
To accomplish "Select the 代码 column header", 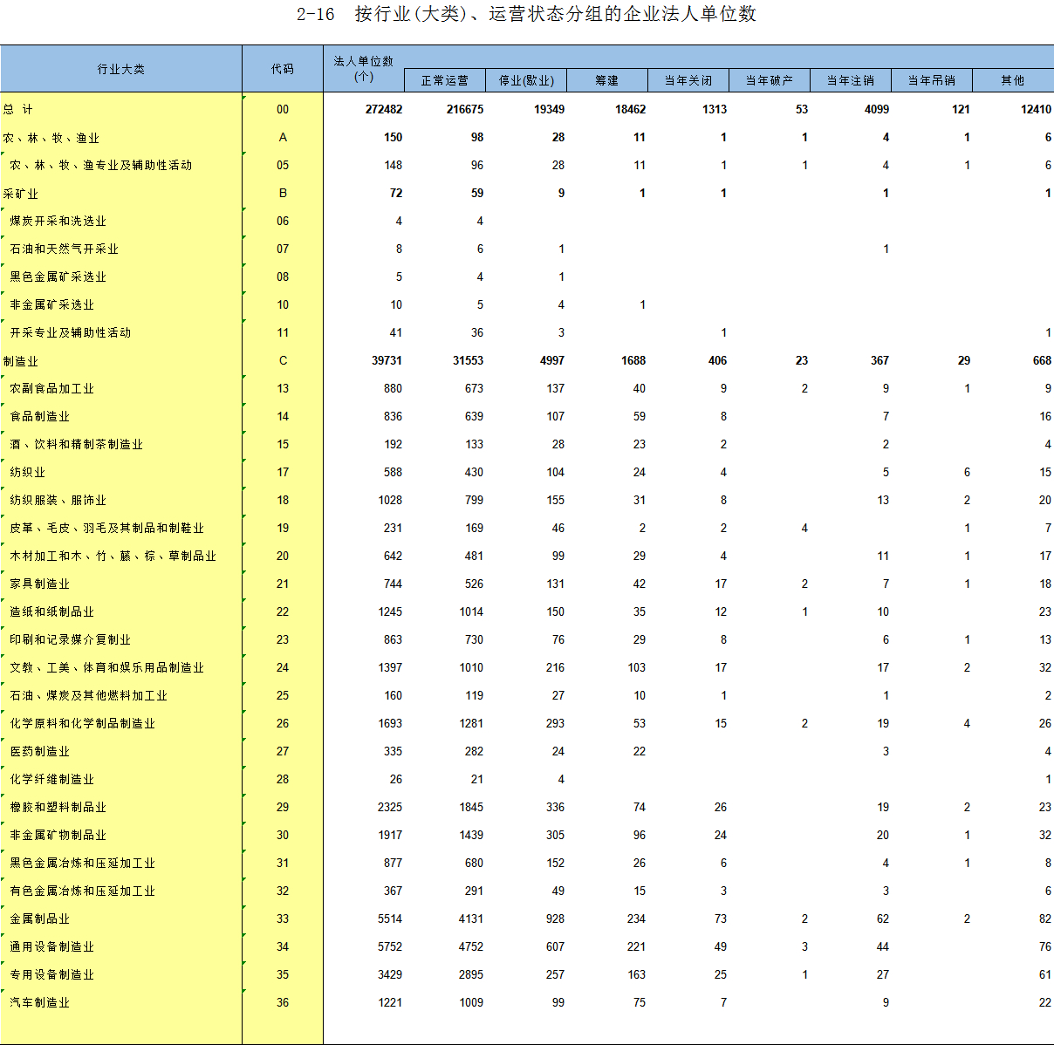I will click(x=283, y=69).
